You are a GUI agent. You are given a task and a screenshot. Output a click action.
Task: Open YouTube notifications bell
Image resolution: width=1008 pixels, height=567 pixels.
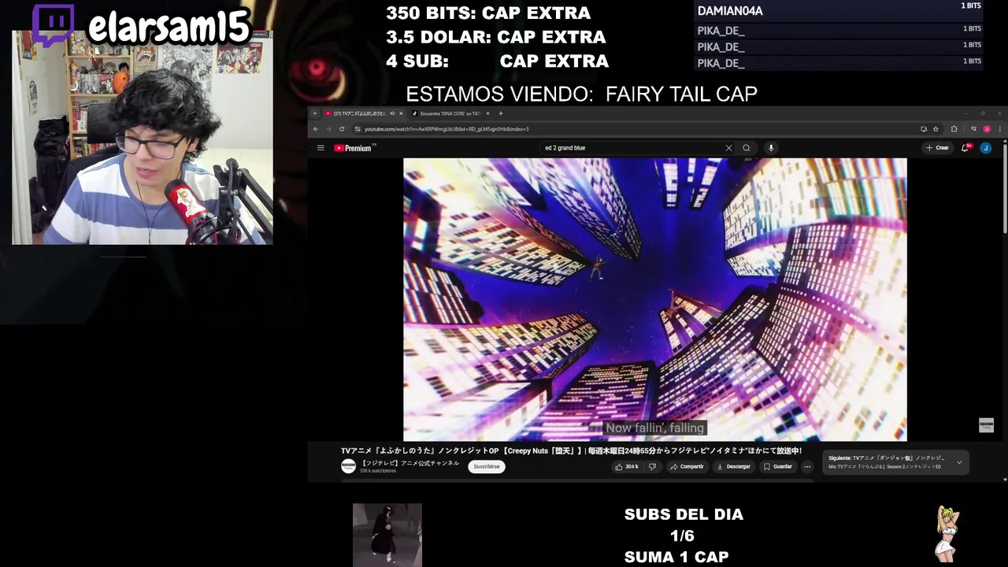[x=965, y=148]
